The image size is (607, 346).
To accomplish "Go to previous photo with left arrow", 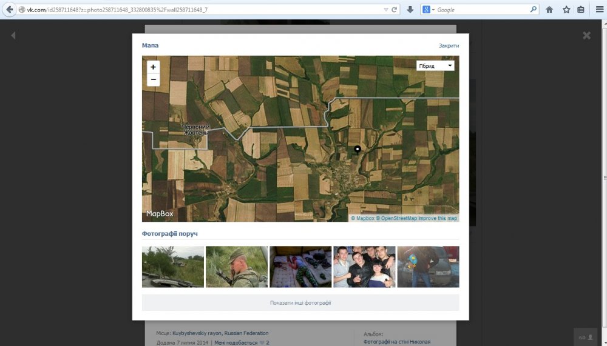I will [x=13, y=36].
